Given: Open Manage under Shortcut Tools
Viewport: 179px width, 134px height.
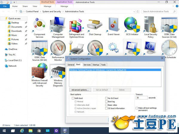Looking at the screenshot, I should [47, 6].
